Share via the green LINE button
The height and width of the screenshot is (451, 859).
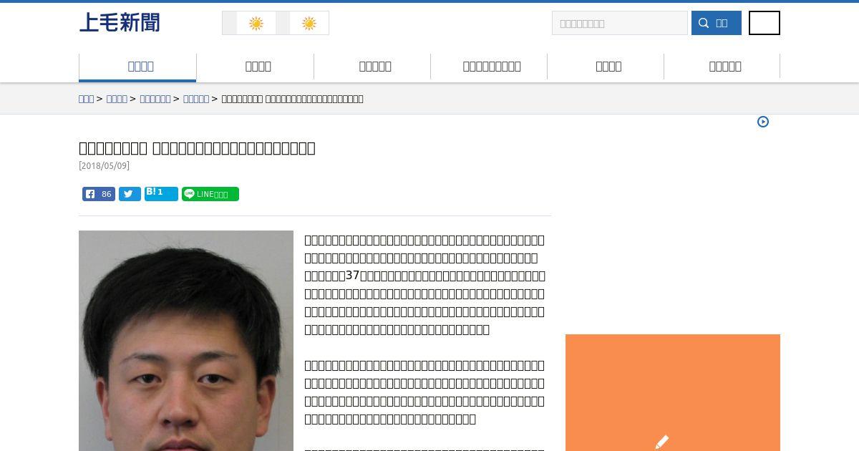coord(210,194)
